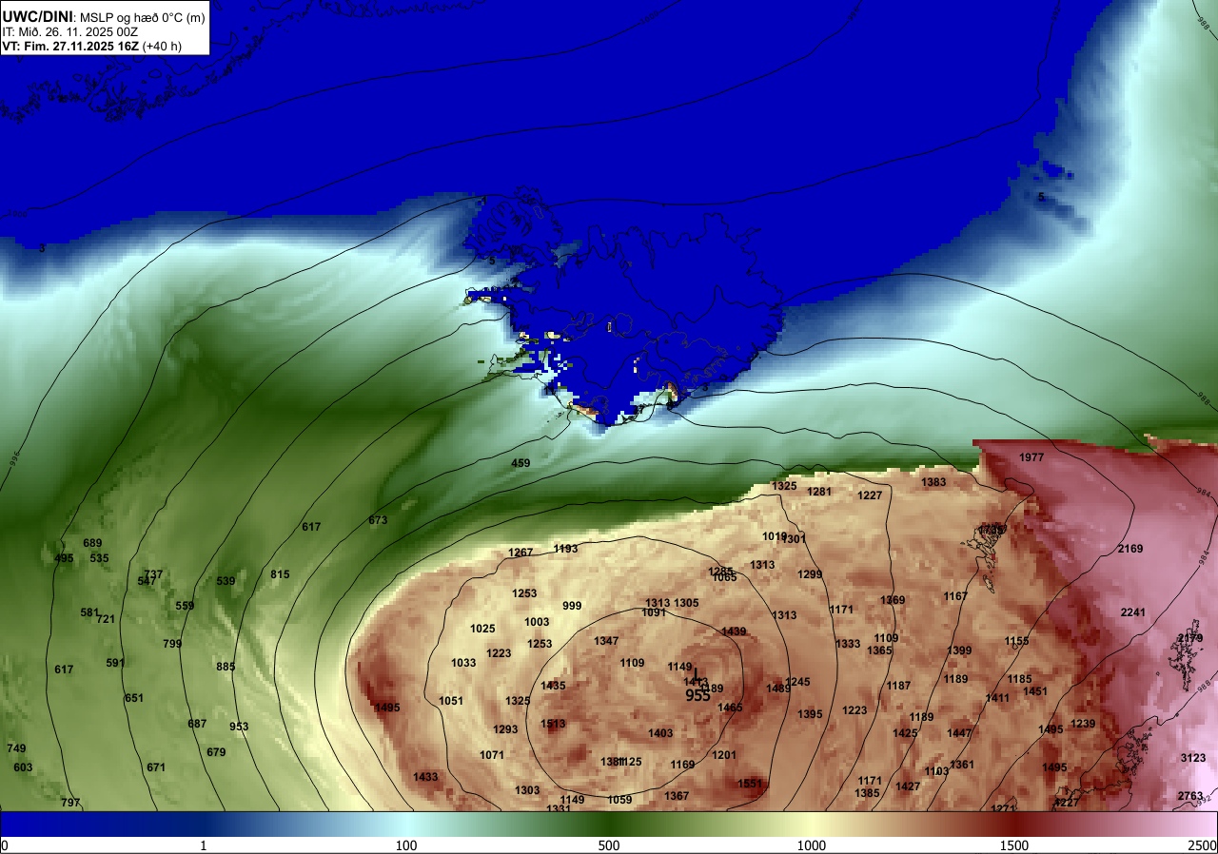Click the 1201 height value

point(724,755)
